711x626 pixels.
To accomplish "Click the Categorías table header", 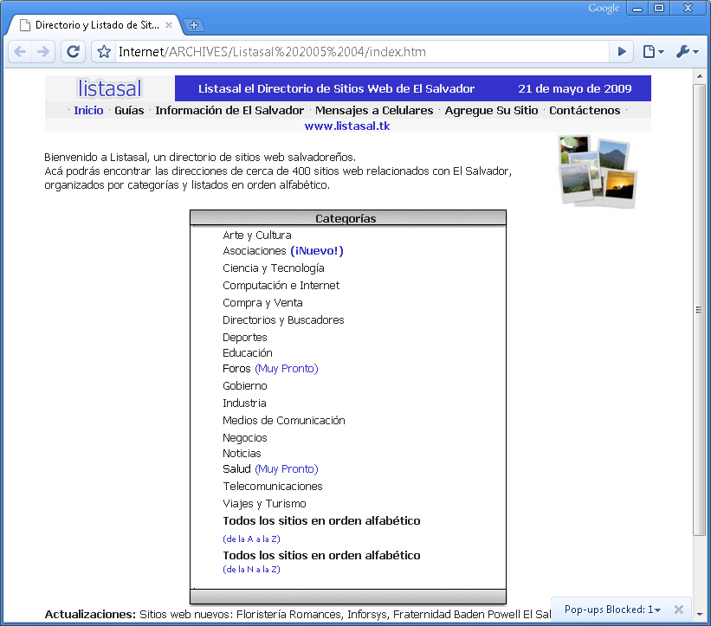I will [348, 218].
